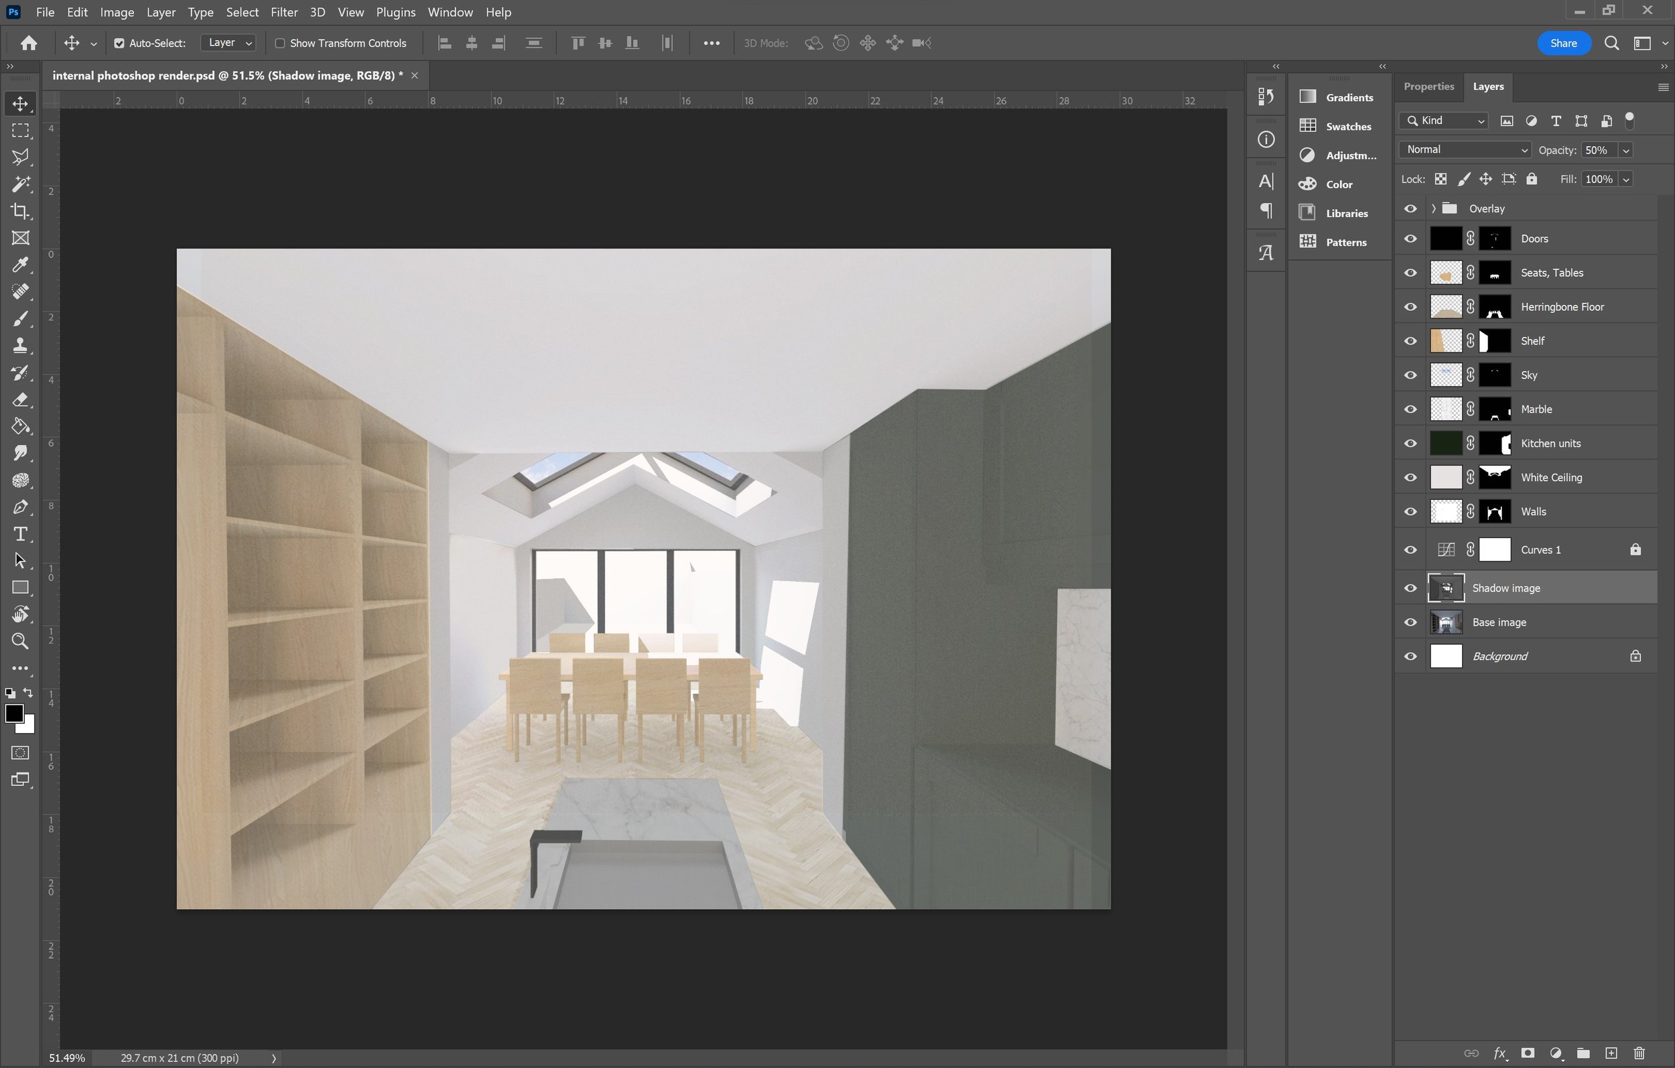Image resolution: width=1675 pixels, height=1068 pixels.
Task: Click the Share button
Action: pyautogui.click(x=1563, y=43)
